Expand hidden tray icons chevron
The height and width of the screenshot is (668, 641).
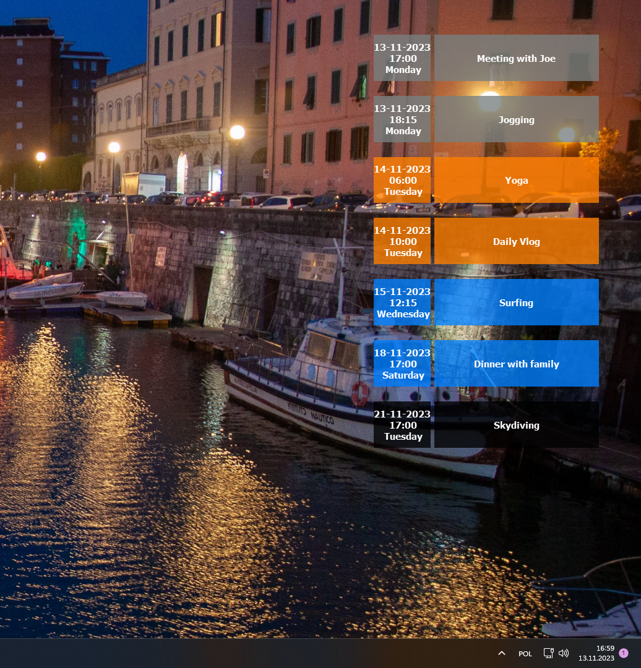click(502, 653)
